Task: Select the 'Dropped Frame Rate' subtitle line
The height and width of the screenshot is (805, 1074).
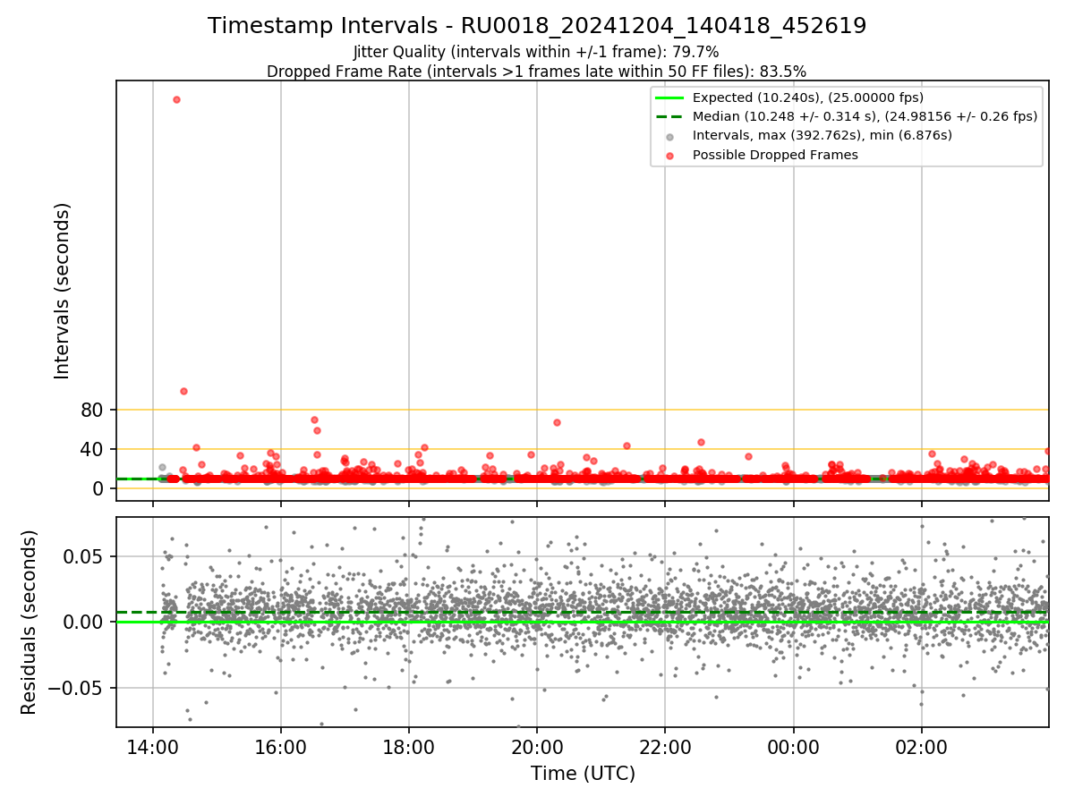Action: (536, 72)
